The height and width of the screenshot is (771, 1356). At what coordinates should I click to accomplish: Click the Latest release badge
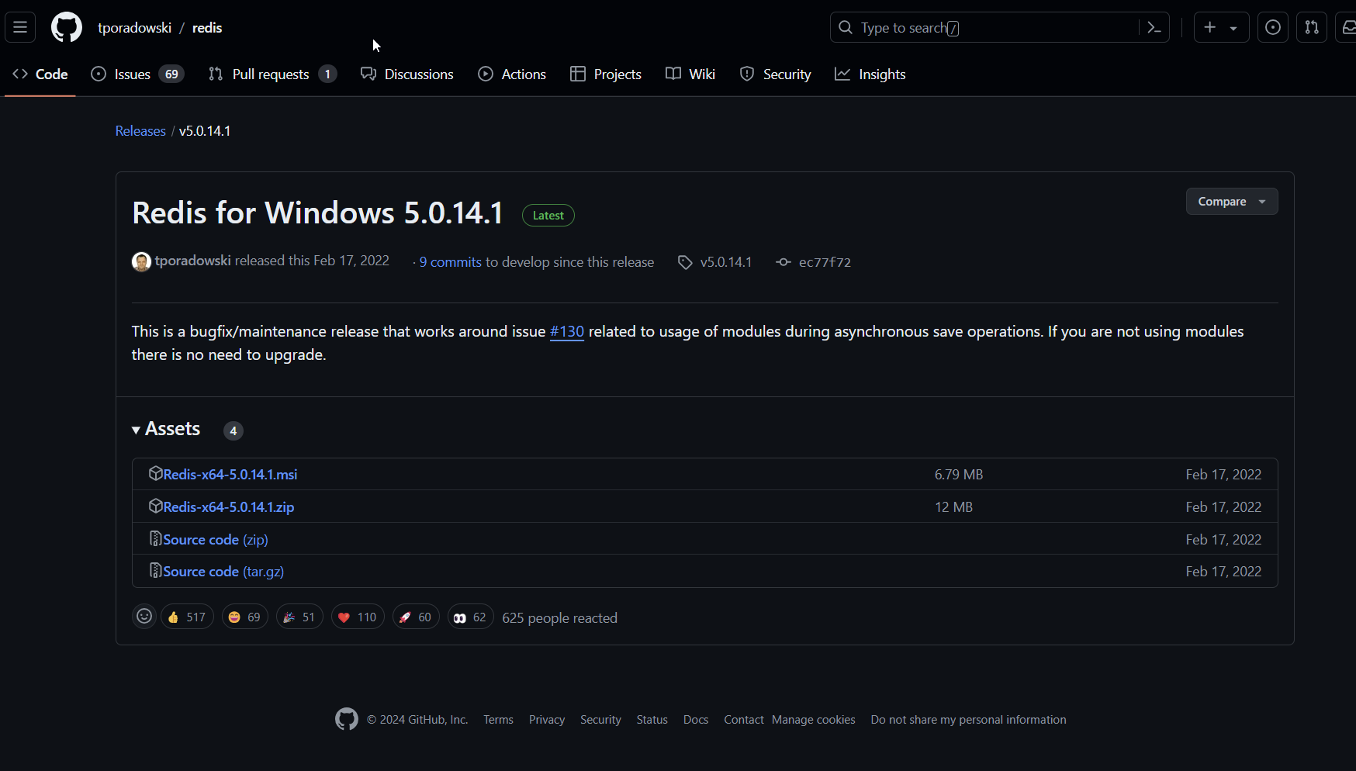(548, 216)
